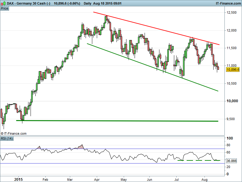The height and width of the screenshot is (182, 242).
Task: Click the 2015 year label on time axis
Action: pyautogui.click(x=19, y=180)
